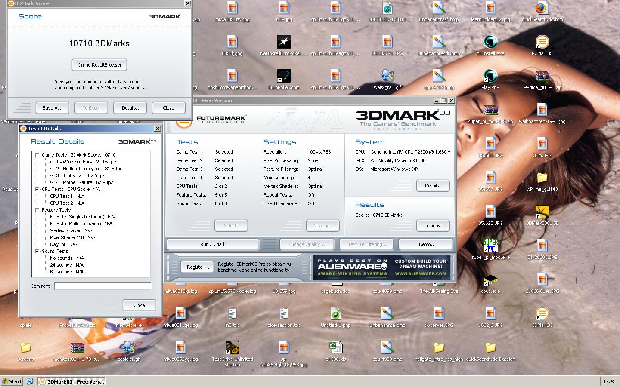Collapse the Sound Tests tree node
The image size is (620, 387).
[x=37, y=251]
